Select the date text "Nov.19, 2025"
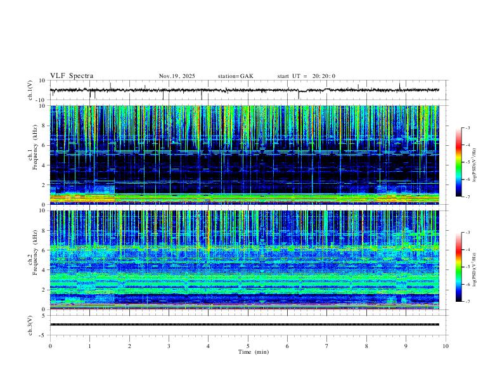This screenshot has width=502, height=388. tap(177, 76)
